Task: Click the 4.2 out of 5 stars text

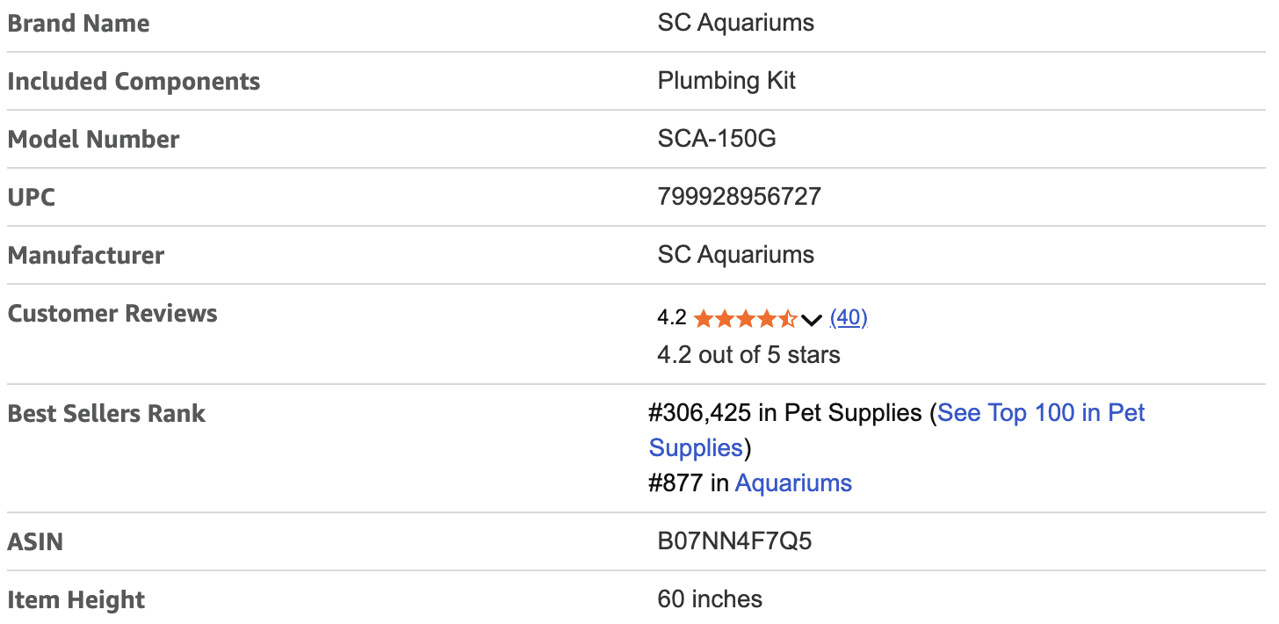Action: point(748,355)
